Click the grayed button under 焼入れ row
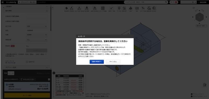 [37, 50]
